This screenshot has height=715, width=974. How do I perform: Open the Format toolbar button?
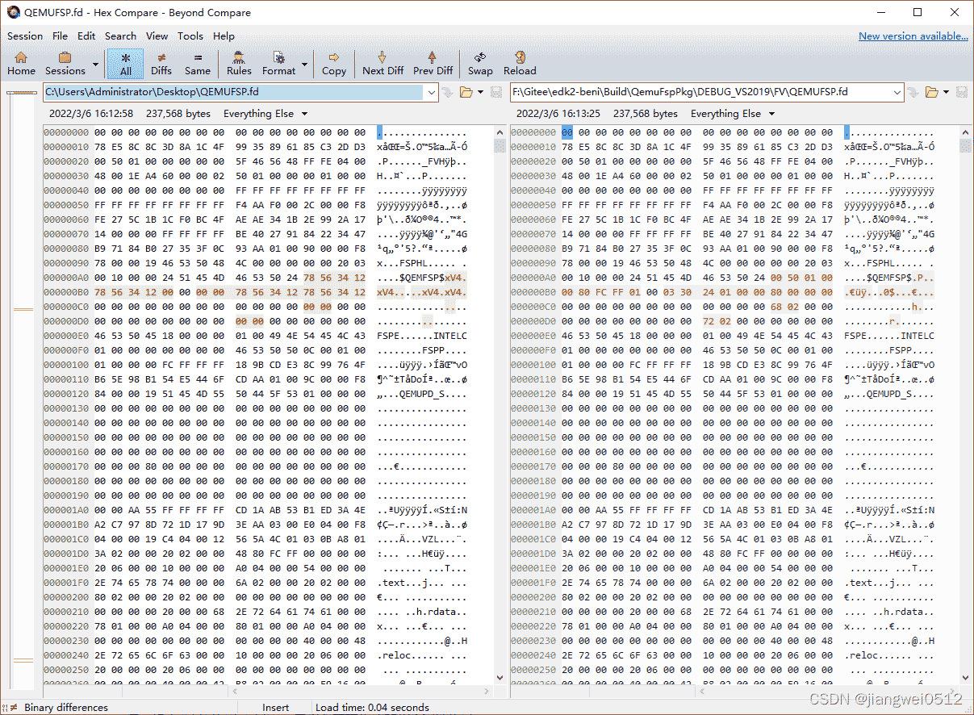[x=279, y=63]
